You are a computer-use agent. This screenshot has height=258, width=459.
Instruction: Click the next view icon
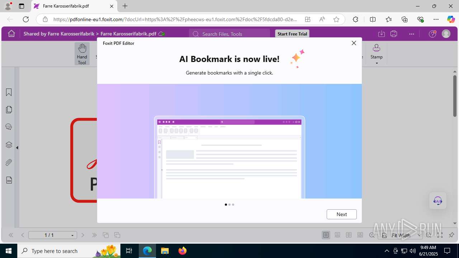click(x=117, y=235)
